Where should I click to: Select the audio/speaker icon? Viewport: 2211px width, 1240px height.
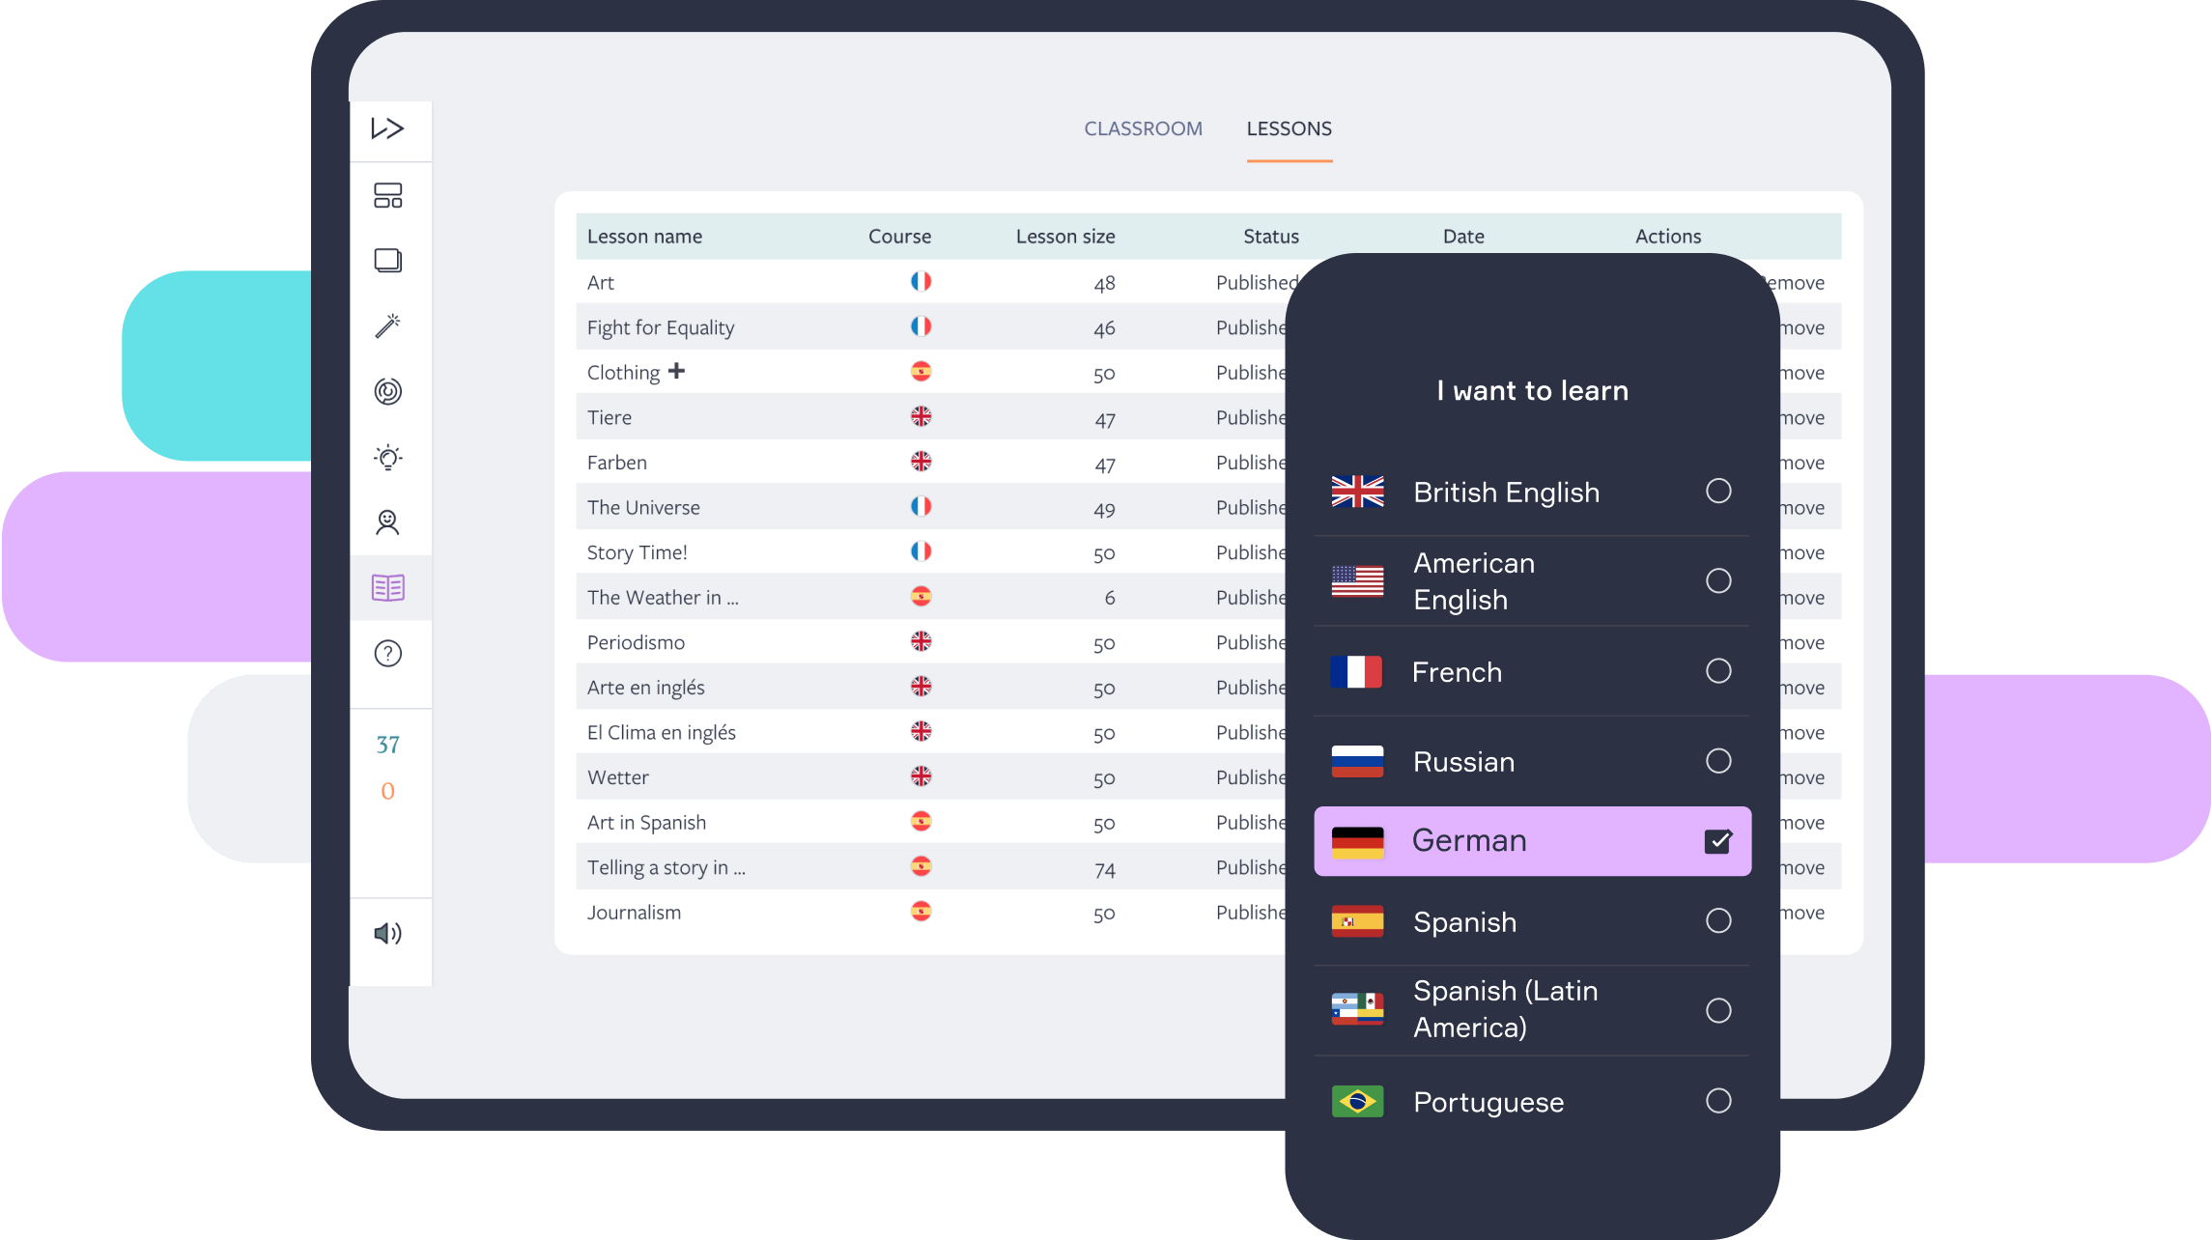(388, 934)
